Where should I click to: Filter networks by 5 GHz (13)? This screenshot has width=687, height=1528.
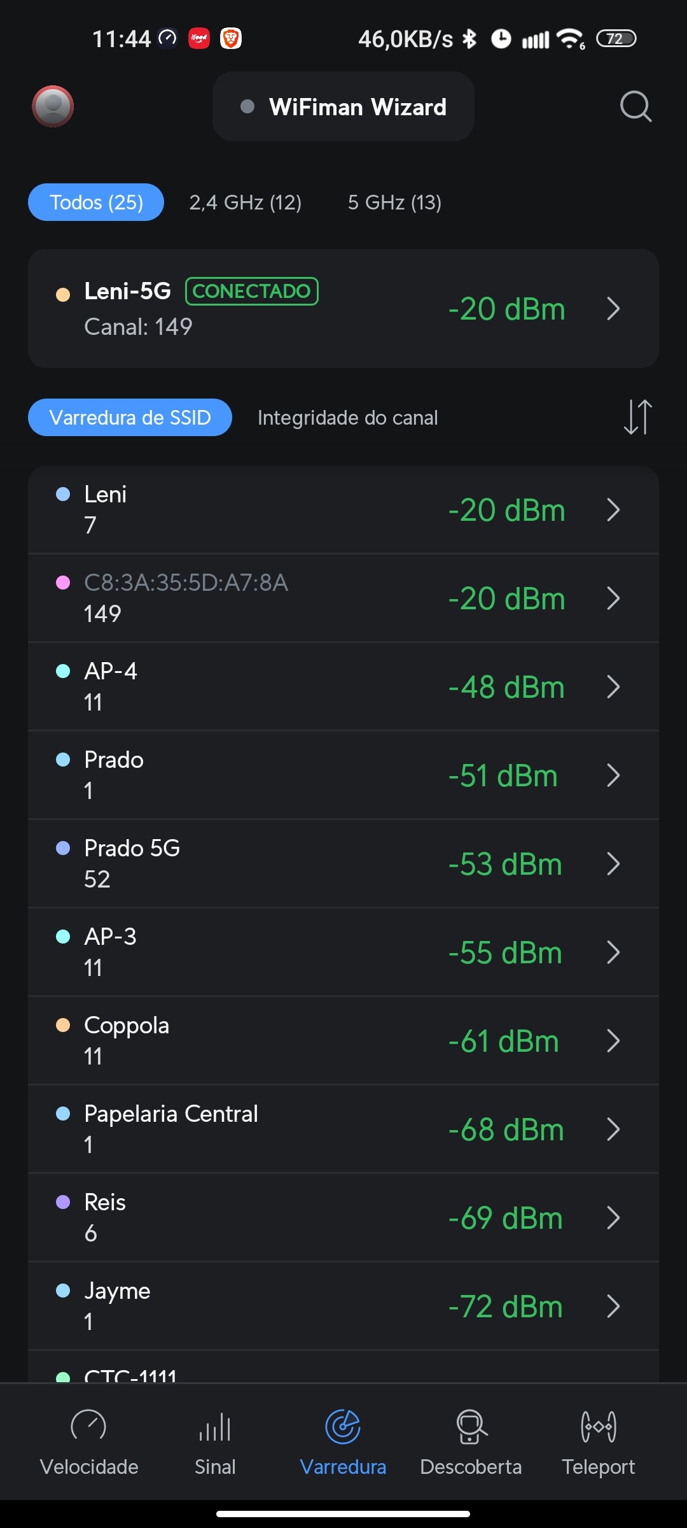click(x=394, y=202)
